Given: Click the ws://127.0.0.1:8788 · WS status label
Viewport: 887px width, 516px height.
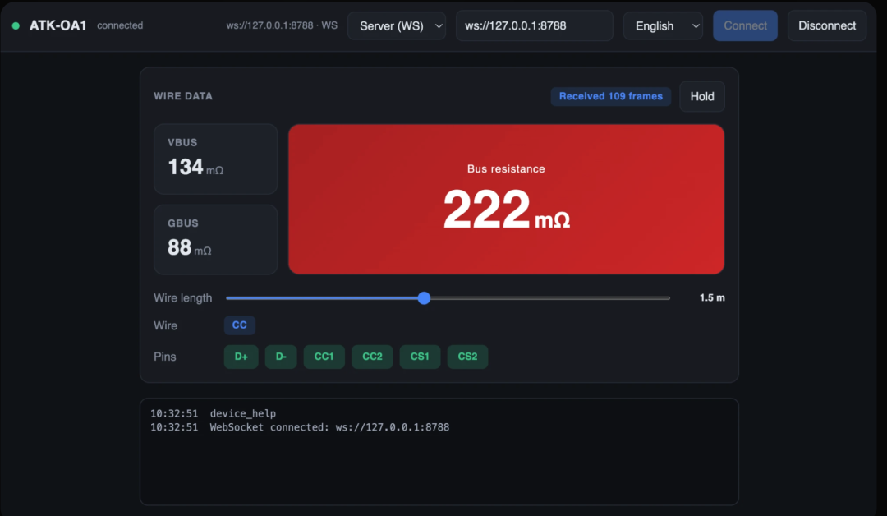Looking at the screenshot, I should click(x=282, y=25).
